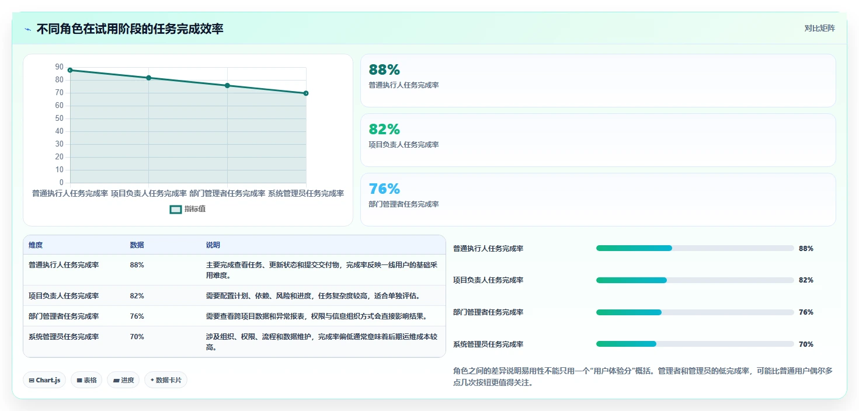Click the 88% data card value
This screenshot has height=411, width=859.
coord(384,70)
